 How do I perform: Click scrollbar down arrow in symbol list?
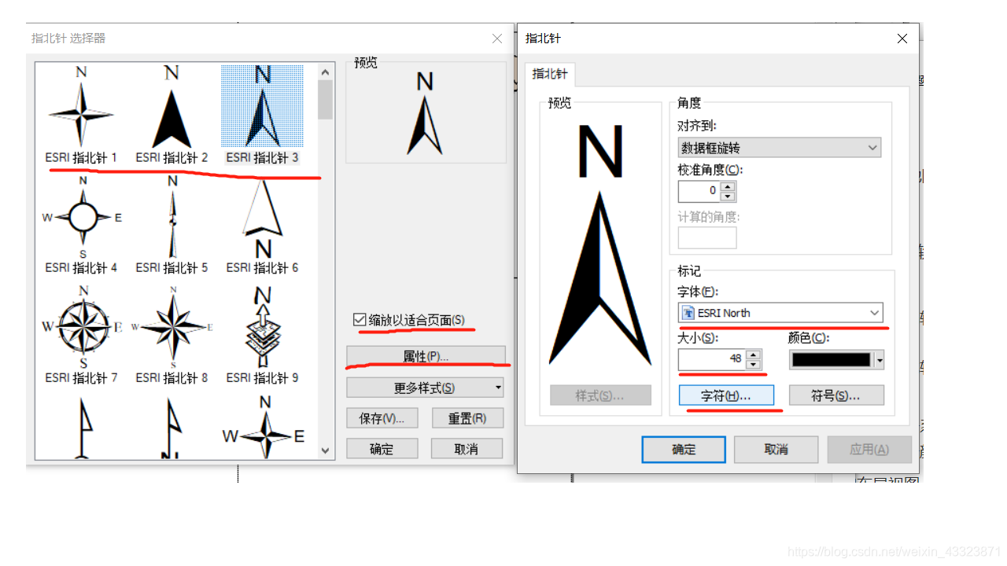point(326,451)
